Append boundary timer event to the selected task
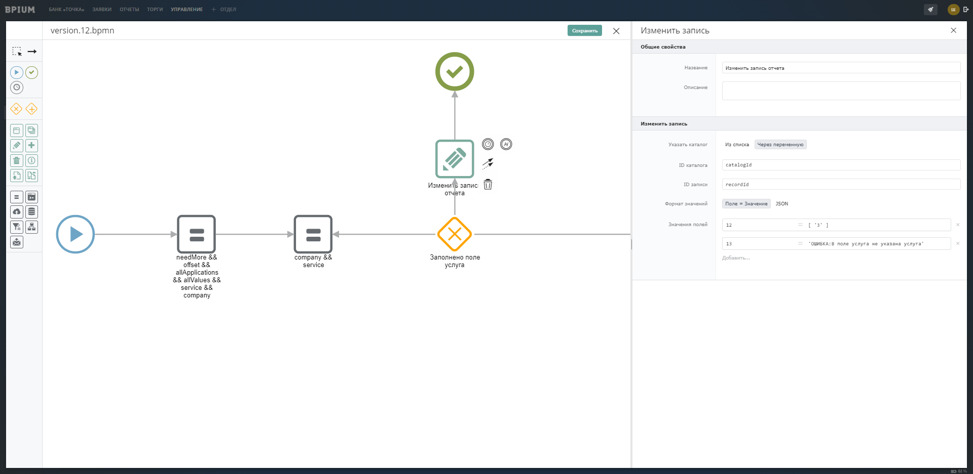 coord(488,144)
